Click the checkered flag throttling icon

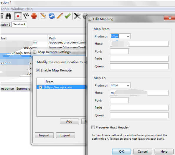(26, 16)
